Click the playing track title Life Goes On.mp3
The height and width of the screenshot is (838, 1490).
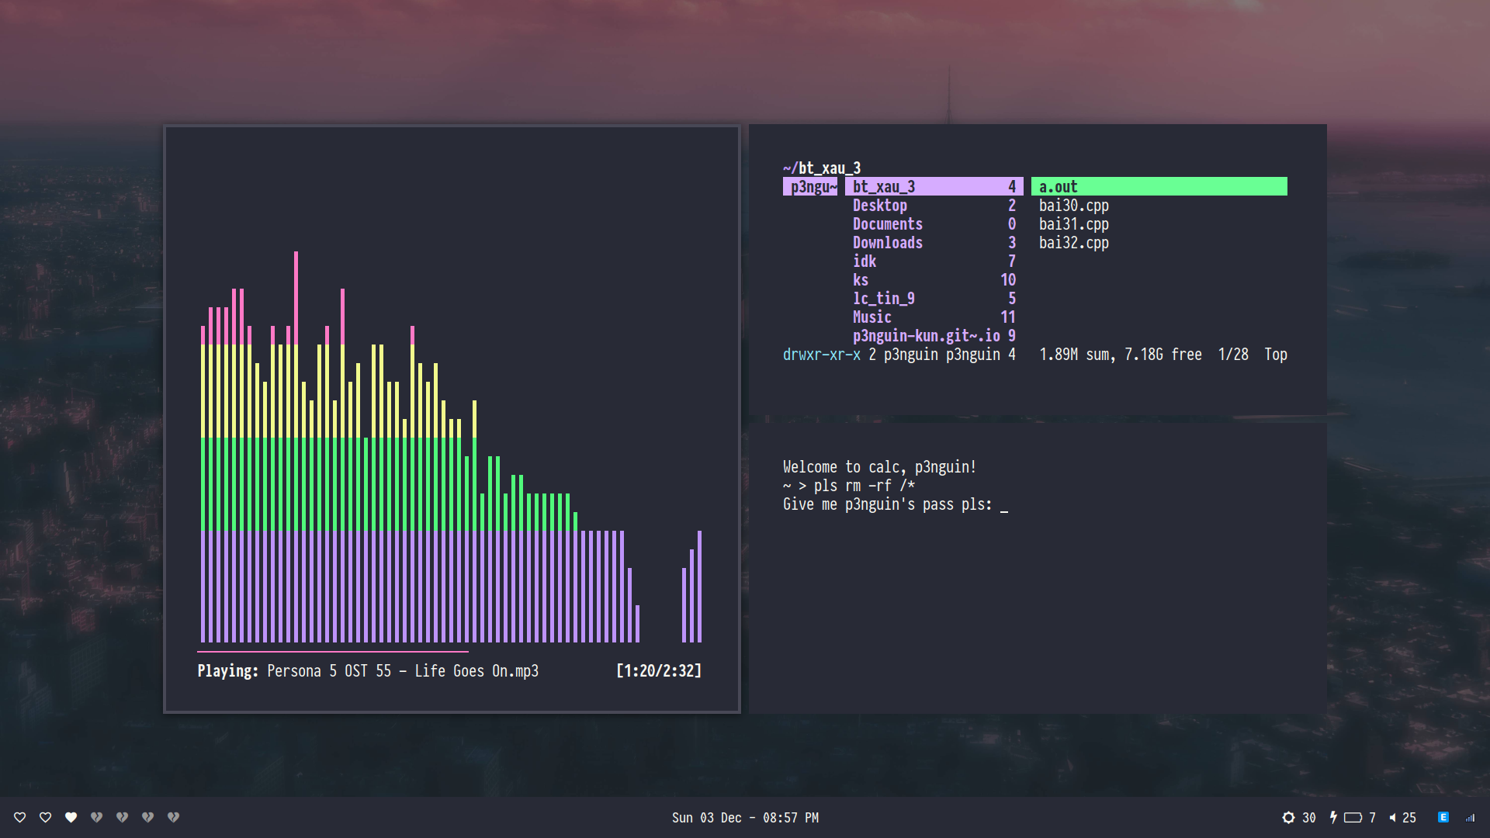[x=476, y=670]
